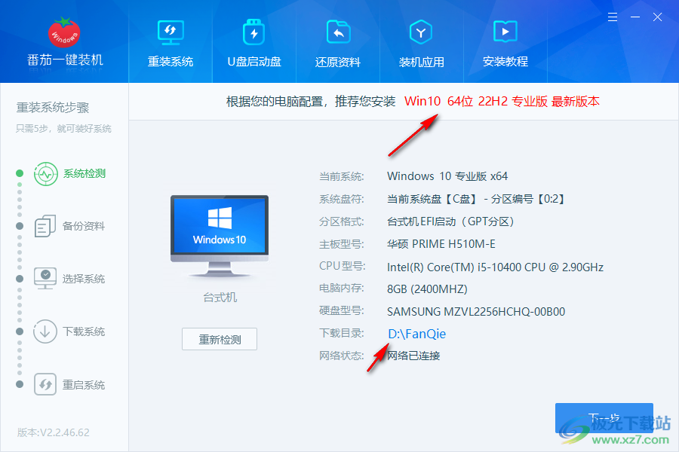Click the 还原资料 folder icon
Screen dimensions: 679x452
tap(338, 32)
